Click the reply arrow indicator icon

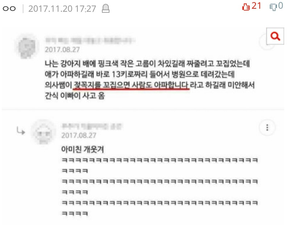21,131
